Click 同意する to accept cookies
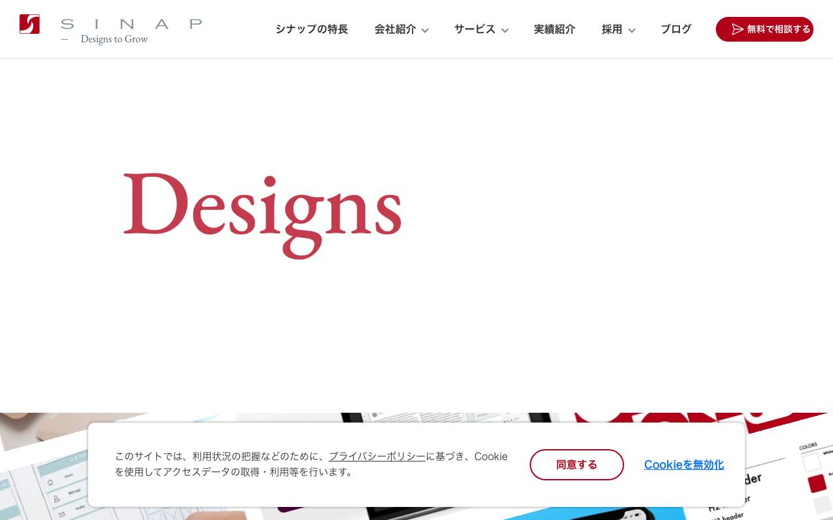The width and height of the screenshot is (833, 520). 577,465
